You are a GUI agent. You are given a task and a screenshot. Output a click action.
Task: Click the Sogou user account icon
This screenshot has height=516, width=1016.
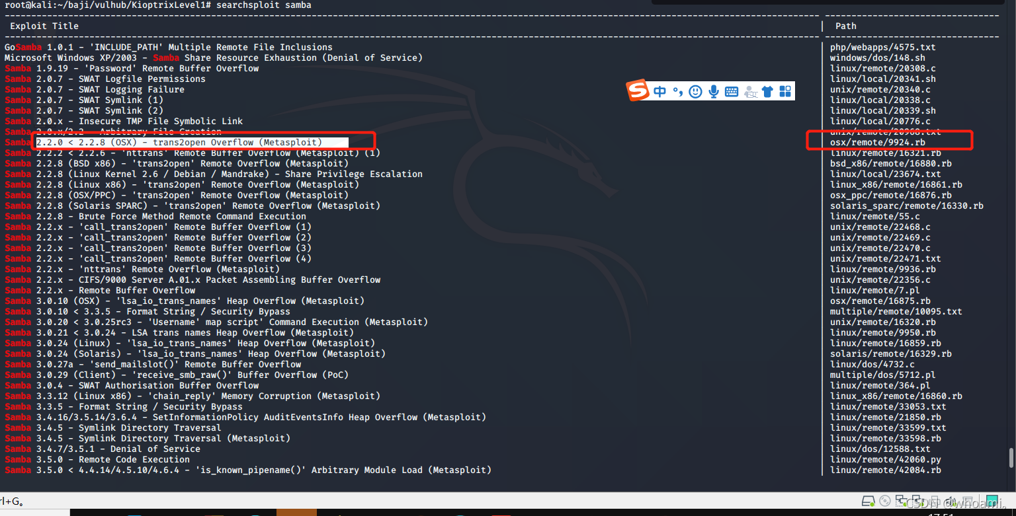pos(750,92)
